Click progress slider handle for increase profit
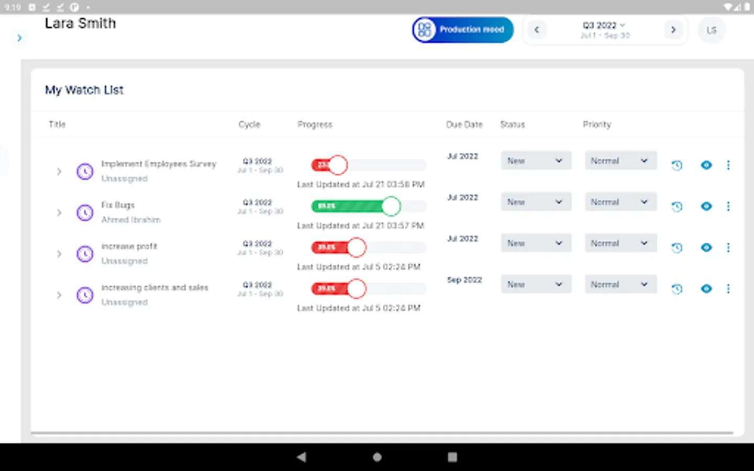The image size is (754, 471). (x=357, y=247)
